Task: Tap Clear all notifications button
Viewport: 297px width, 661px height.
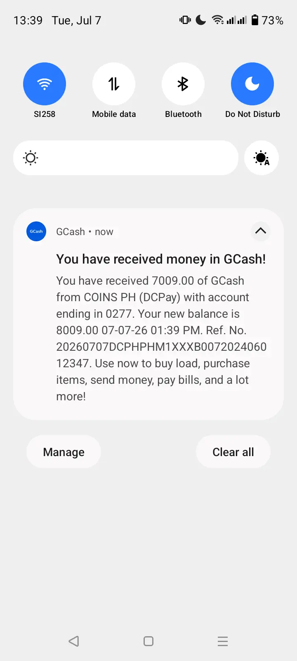Action: [x=233, y=452]
